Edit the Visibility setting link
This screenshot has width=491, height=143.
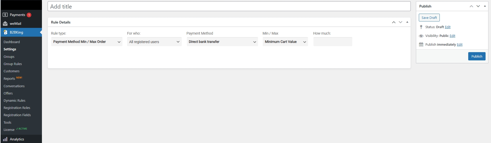pos(452,36)
